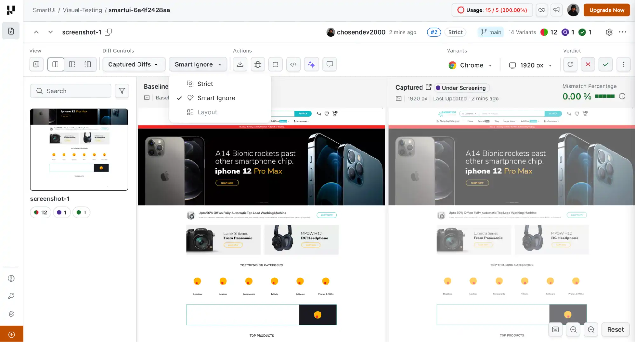
Task: Copy the shareable link icon
Action: tap(542, 10)
